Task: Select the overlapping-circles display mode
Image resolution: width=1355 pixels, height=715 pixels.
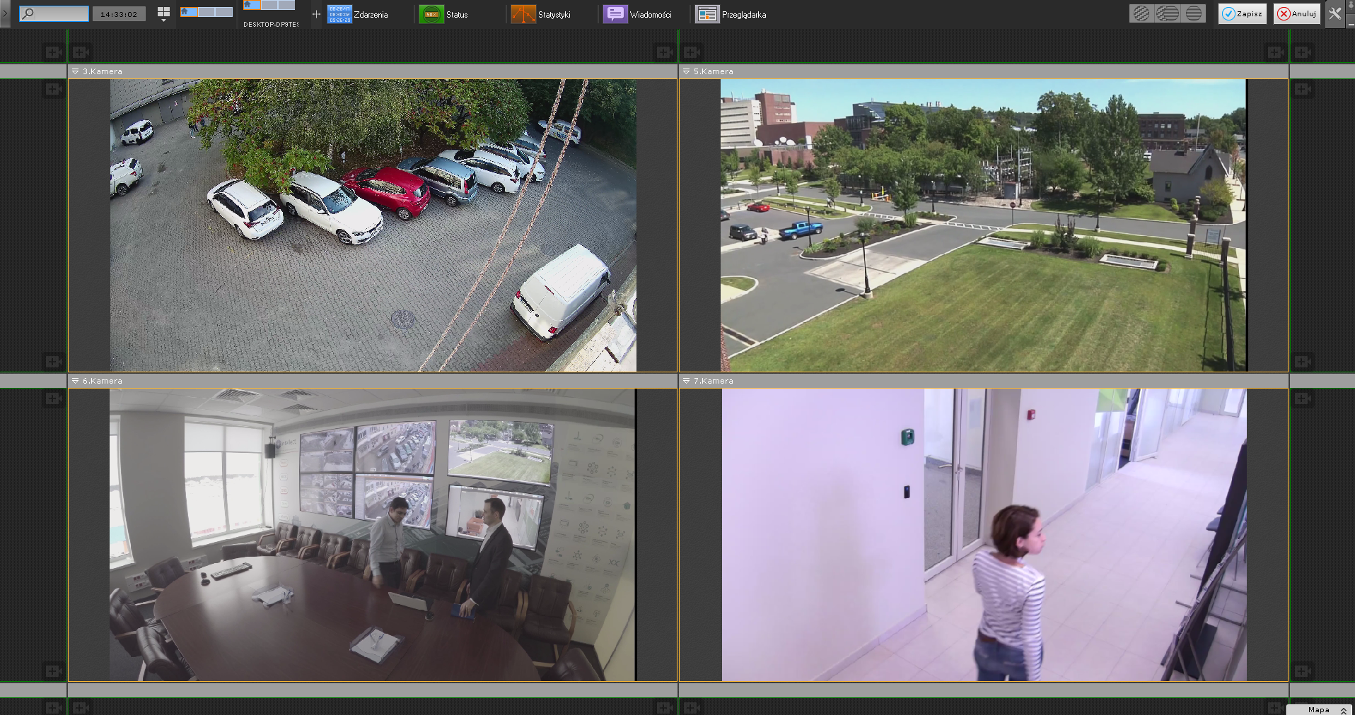Action: pos(1168,13)
